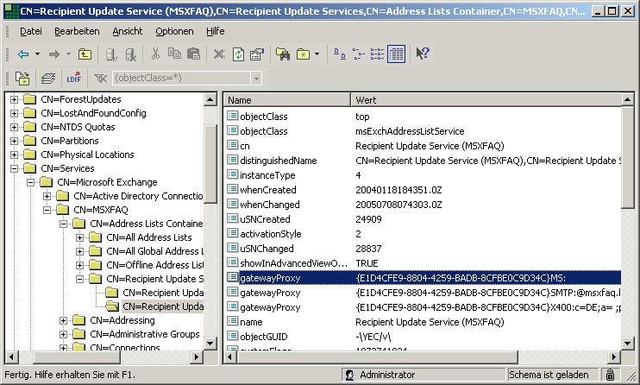Image resolution: width=640 pixels, height=385 pixels.
Task: Expand the CN=ForestUpdates node
Action: click(x=15, y=99)
